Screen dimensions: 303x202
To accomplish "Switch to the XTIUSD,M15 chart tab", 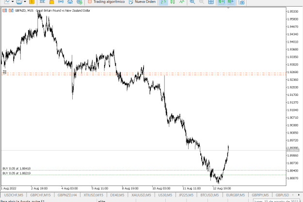I will (x=94, y=195).
